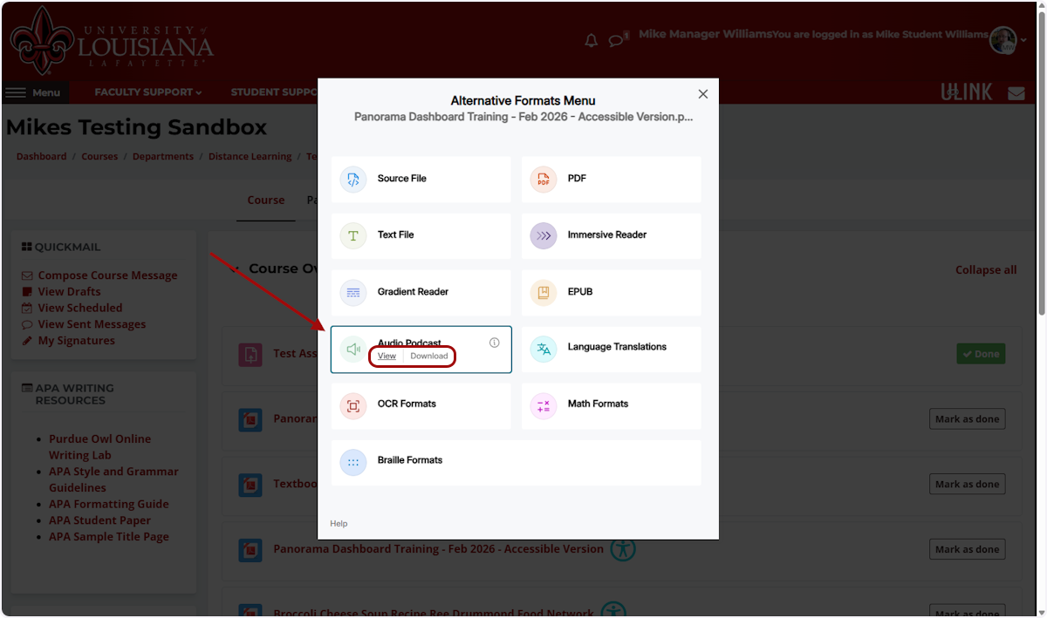
Task: Open the Language Translations icon
Action: (x=544, y=349)
